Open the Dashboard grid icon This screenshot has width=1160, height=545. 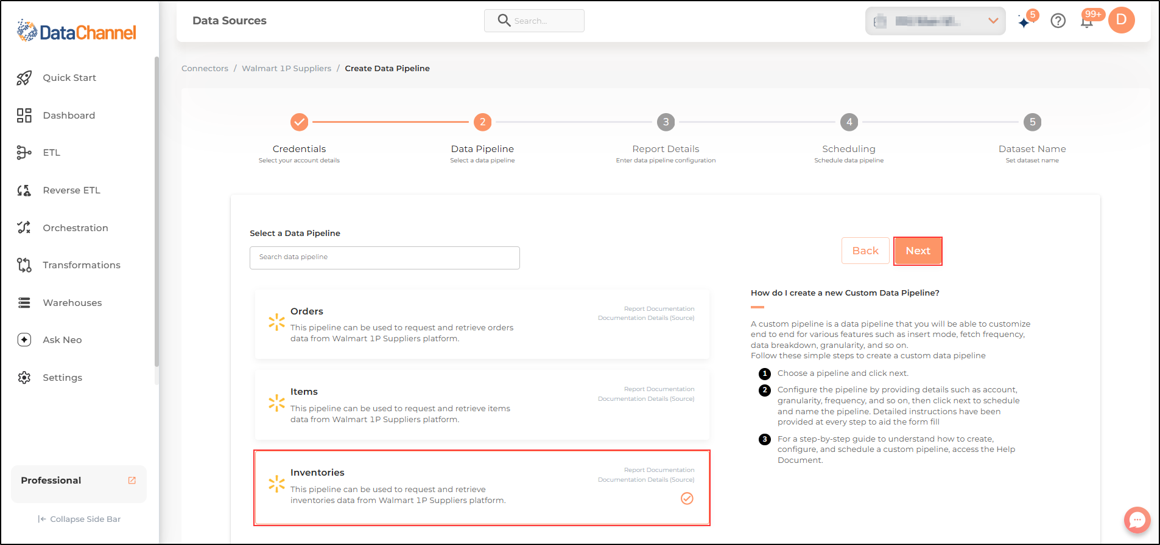[24, 116]
